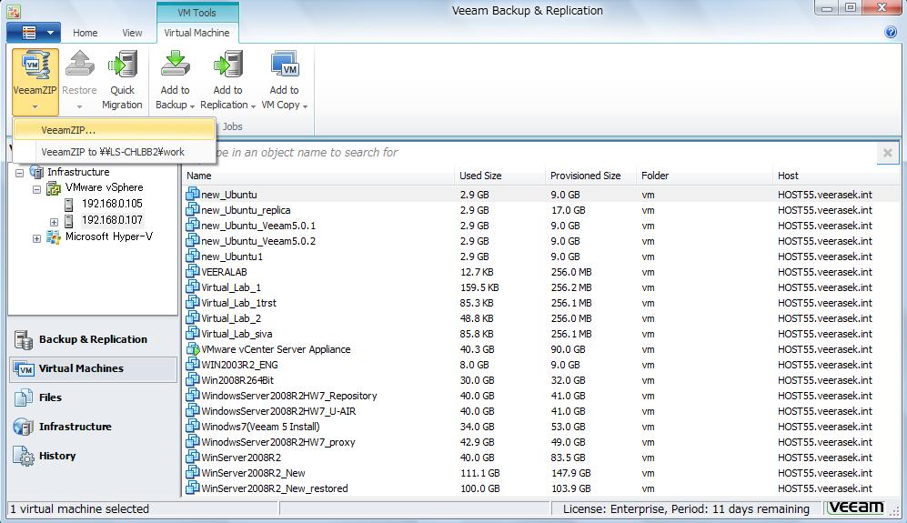Click the Files pane icon
Screen dimensions: 907x523
point(24,398)
